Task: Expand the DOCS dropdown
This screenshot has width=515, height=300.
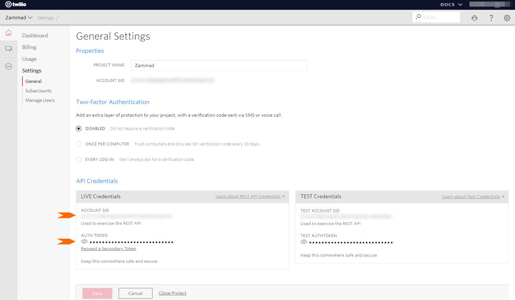Action: (451, 4)
